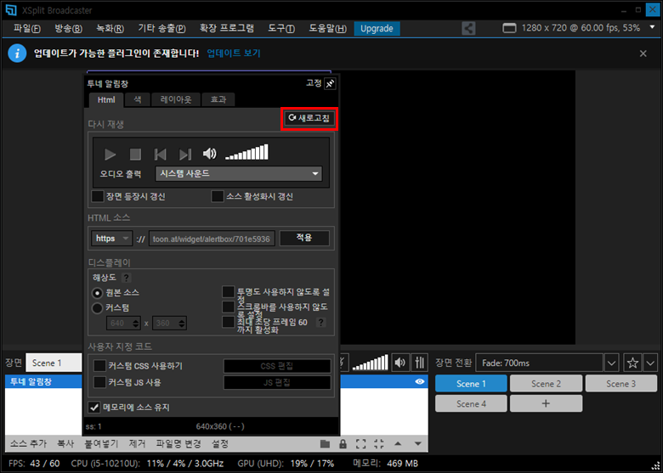
Task: Click the 새로고침 refresh button
Action: 309,118
